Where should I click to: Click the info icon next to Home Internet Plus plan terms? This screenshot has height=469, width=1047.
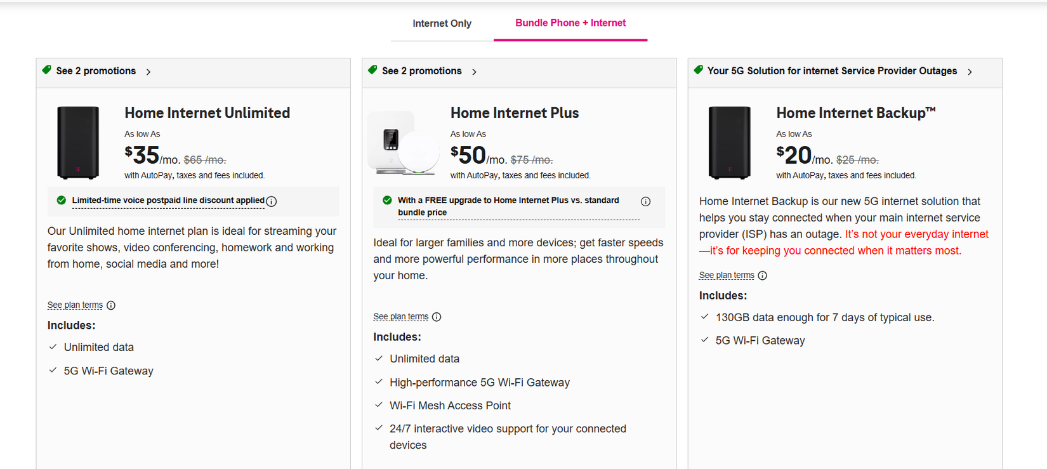[x=437, y=317]
